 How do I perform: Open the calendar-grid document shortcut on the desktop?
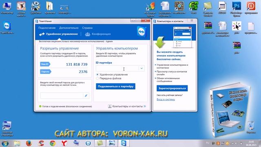(222, 7)
